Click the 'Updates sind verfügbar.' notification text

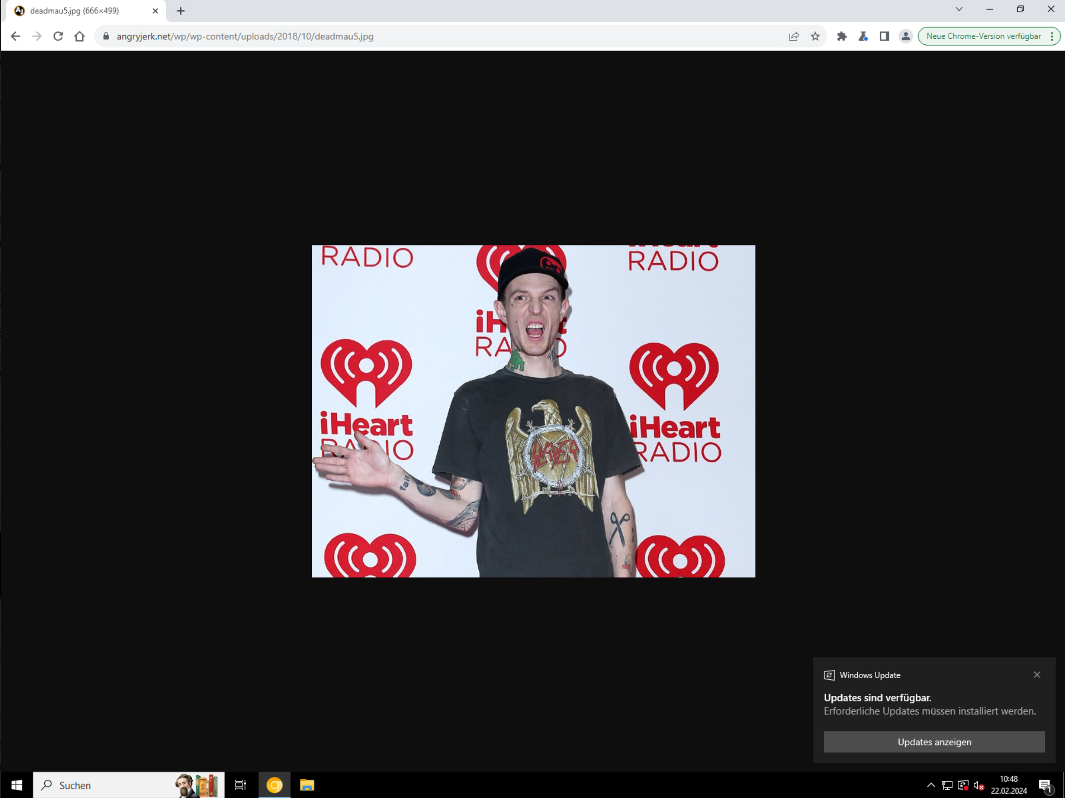[877, 698]
